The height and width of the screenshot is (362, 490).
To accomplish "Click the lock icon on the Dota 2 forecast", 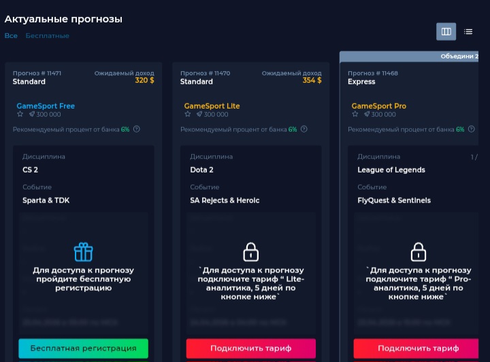I will 250,252.
